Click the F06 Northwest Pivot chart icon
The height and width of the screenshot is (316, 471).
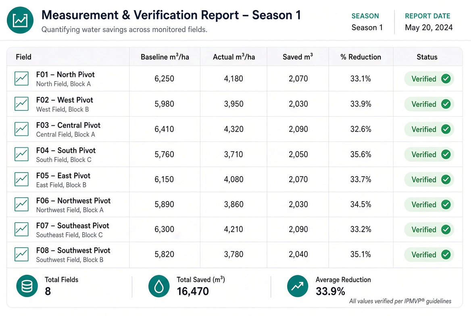click(22, 205)
